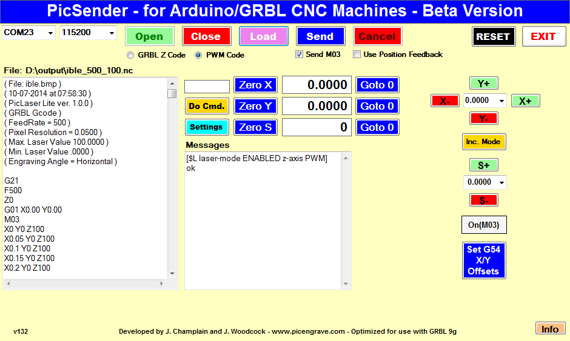Select the 'F500' G-code line
Image resolution: width=570 pixels, height=341 pixels.
13,190
